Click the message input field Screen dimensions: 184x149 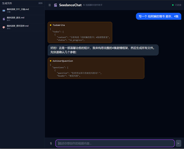pyautogui.click(x=115, y=143)
